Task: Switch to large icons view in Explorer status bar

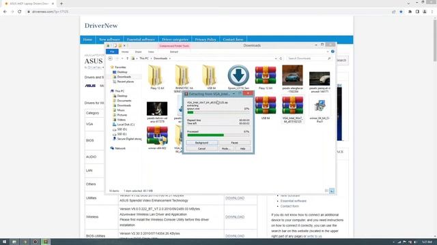Action: click(332, 191)
